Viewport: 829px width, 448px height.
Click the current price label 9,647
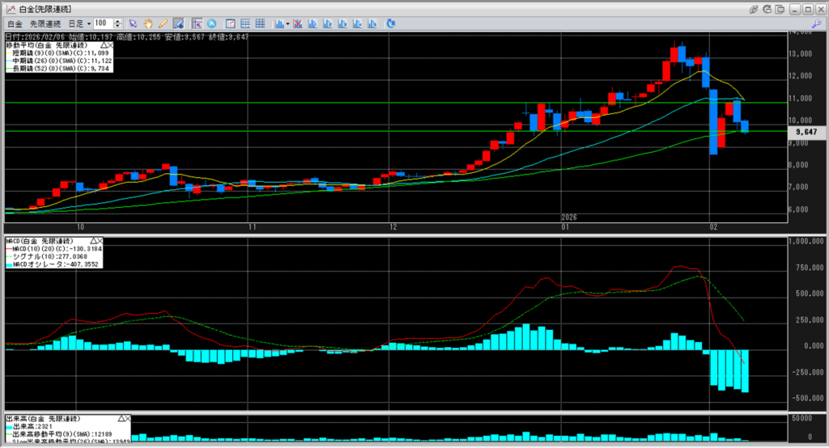coord(806,131)
